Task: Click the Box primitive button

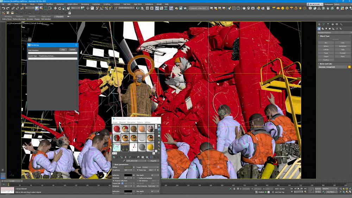Action: (x=326, y=43)
